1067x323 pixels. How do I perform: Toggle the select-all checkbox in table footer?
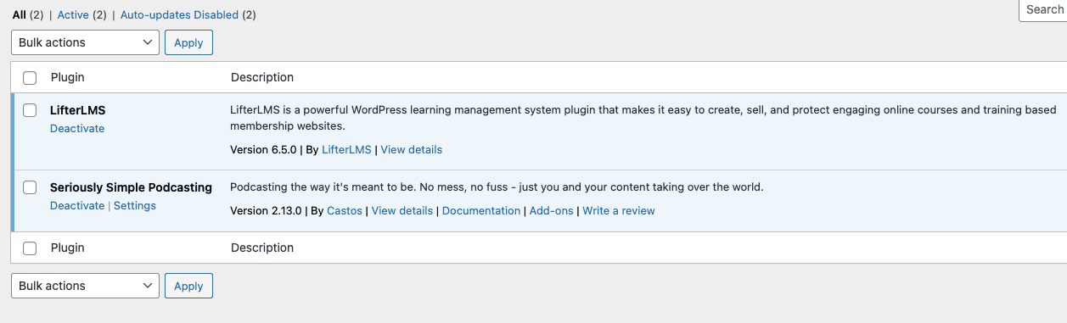click(30, 248)
